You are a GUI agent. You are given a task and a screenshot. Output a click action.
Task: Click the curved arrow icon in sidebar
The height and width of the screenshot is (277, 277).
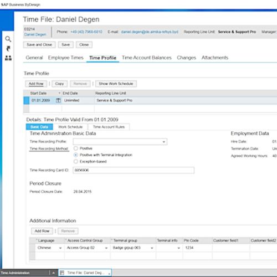tap(8, 49)
